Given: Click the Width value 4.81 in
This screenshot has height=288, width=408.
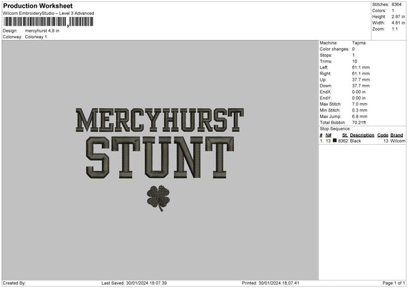Looking at the screenshot, I should [398, 23].
